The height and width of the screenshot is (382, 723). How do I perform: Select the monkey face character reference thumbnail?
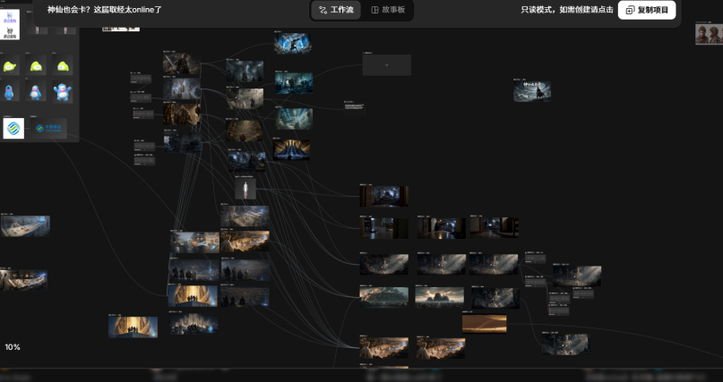(x=709, y=34)
